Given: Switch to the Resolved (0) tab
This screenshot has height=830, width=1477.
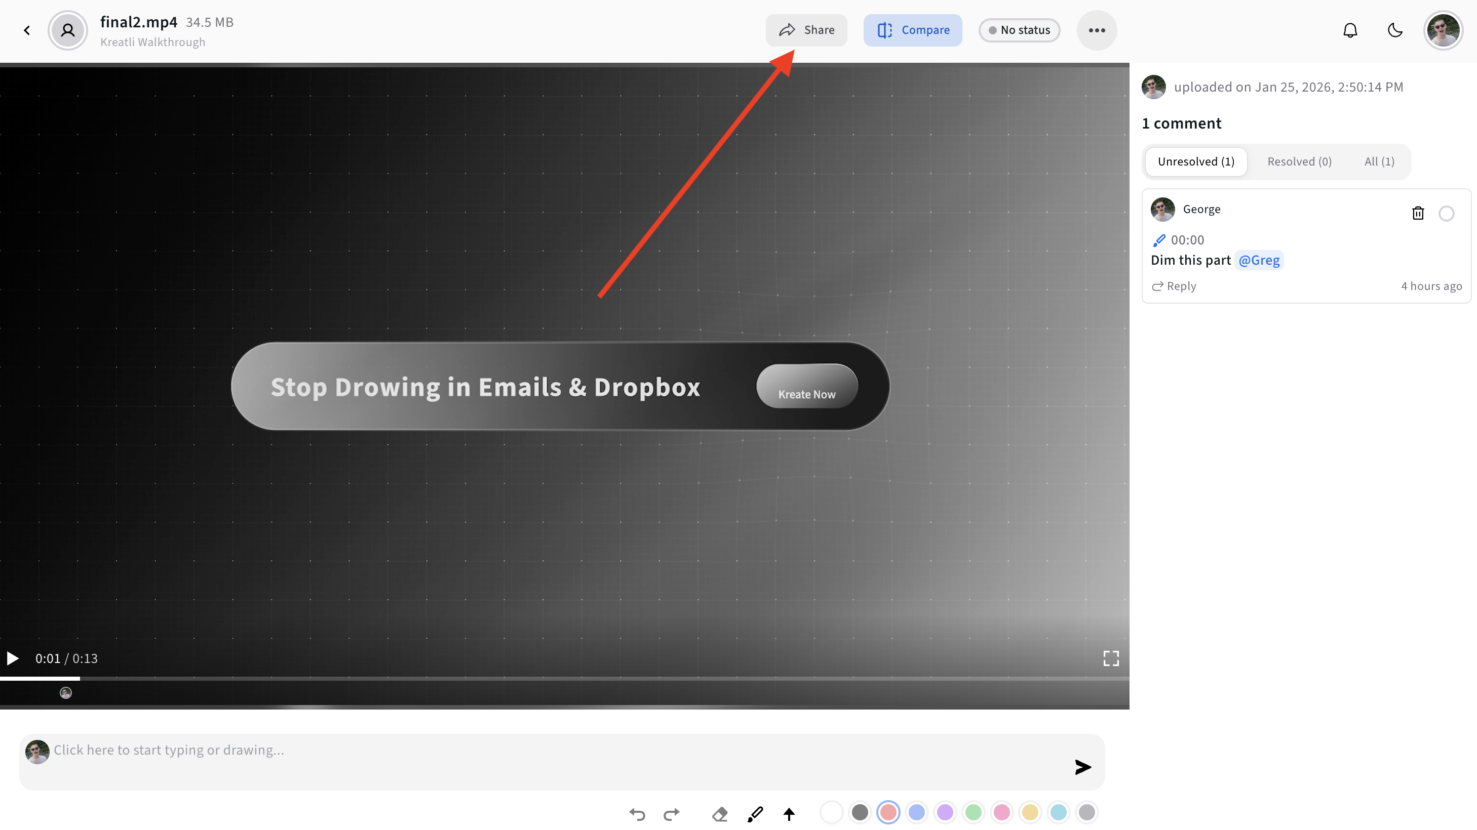Looking at the screenshot, I should tap(1299, 161).
